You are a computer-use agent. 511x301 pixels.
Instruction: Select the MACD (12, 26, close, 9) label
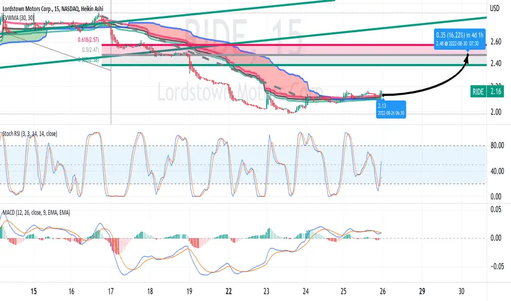point(36,212)
